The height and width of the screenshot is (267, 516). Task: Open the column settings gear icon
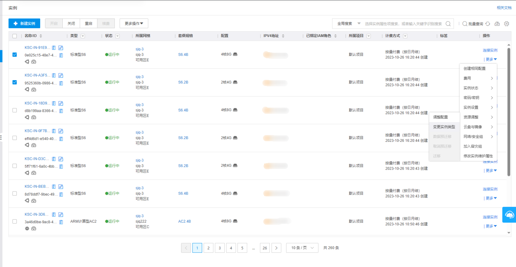[506, 24]
